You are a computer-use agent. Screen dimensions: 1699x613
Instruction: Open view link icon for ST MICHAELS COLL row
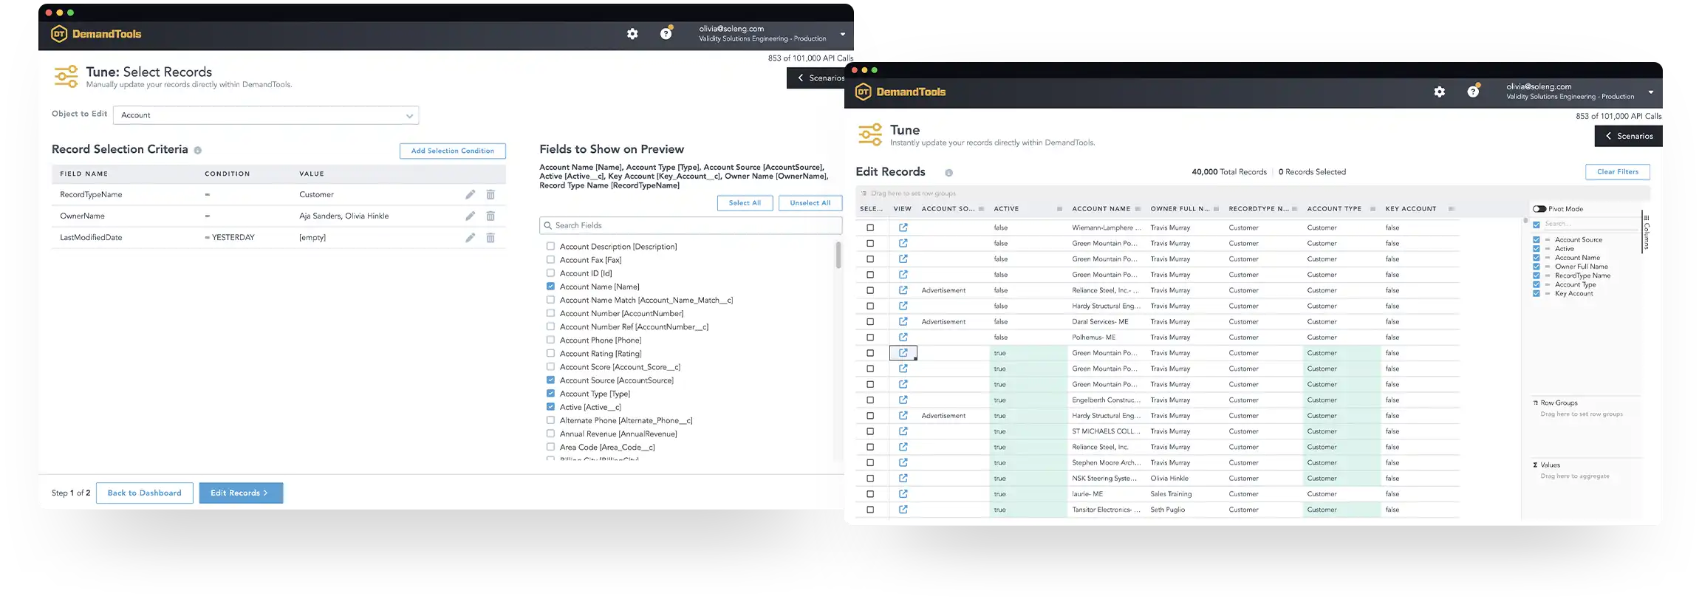pos(903,431)
